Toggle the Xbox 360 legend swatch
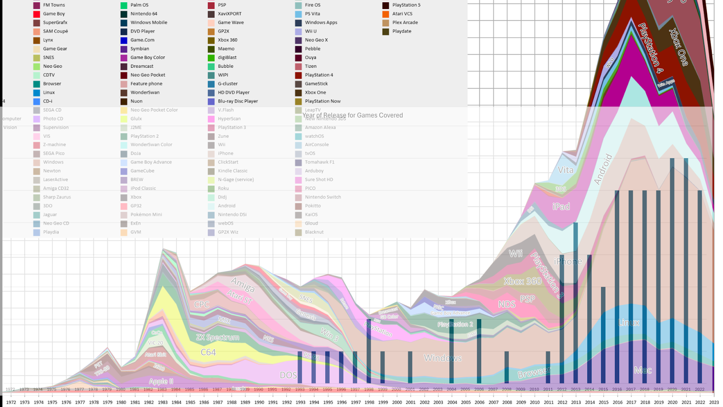This screenshot has width=723, height=407. click(211, 40)
